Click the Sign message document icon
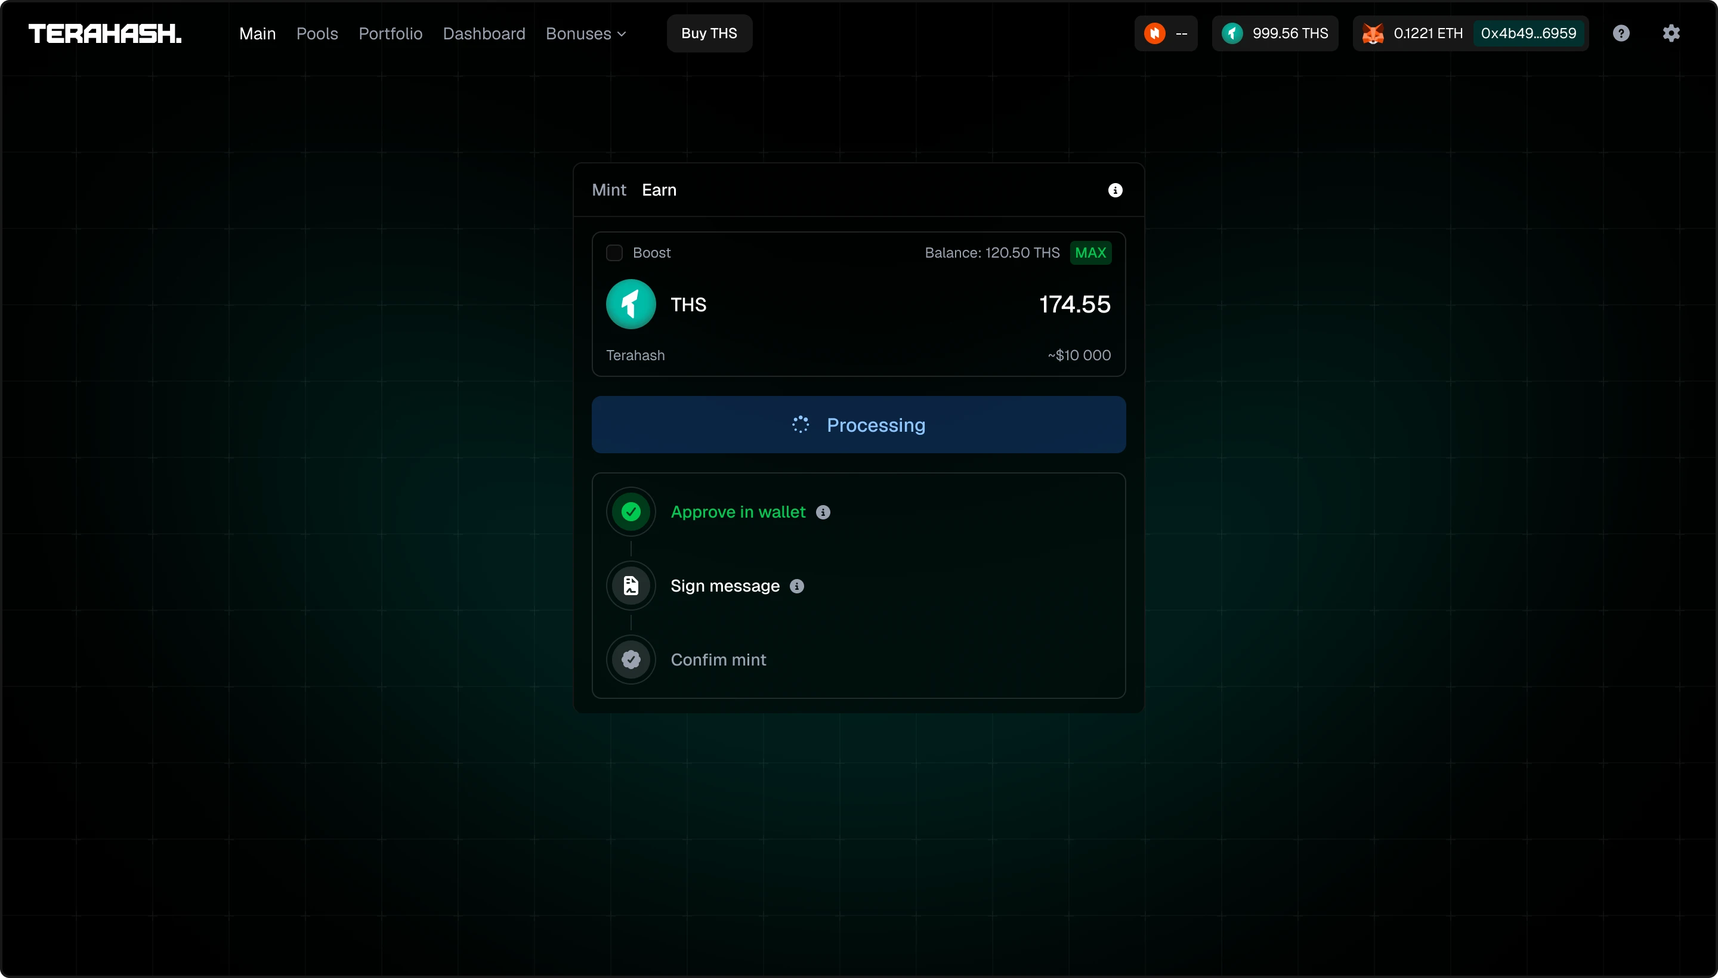Screen dimensions: 1718x978 tap(631, 586)
